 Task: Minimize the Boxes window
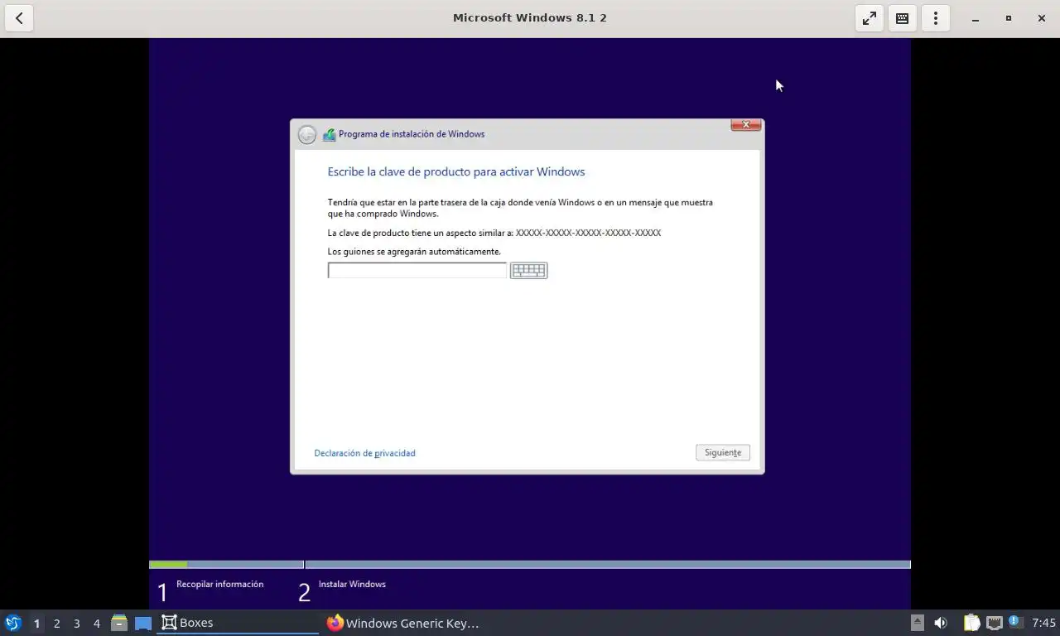click(976, 17)
